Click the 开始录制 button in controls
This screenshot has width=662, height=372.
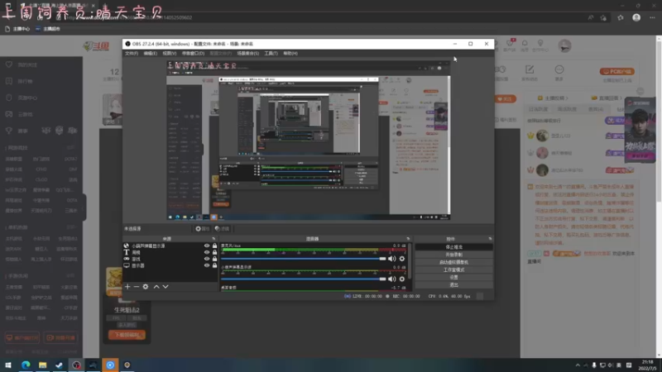point(453,255)
